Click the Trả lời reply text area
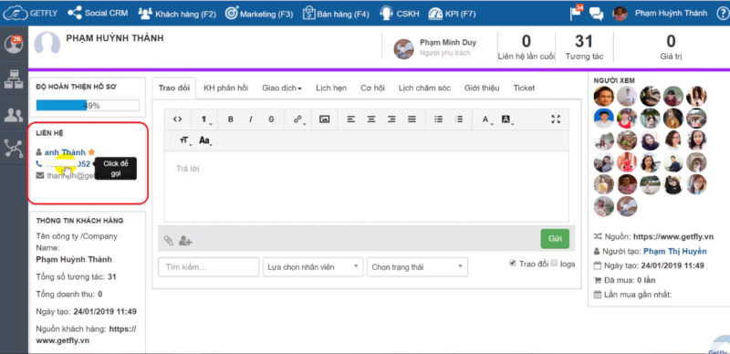The height and width of the screenshot is (354, 730). [x=367, y=186]
